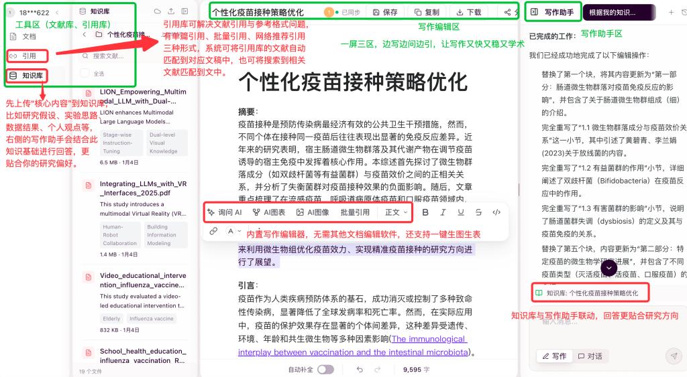Click the send message arrow in 写作助手
687x377 pixels.
(674, 356)
